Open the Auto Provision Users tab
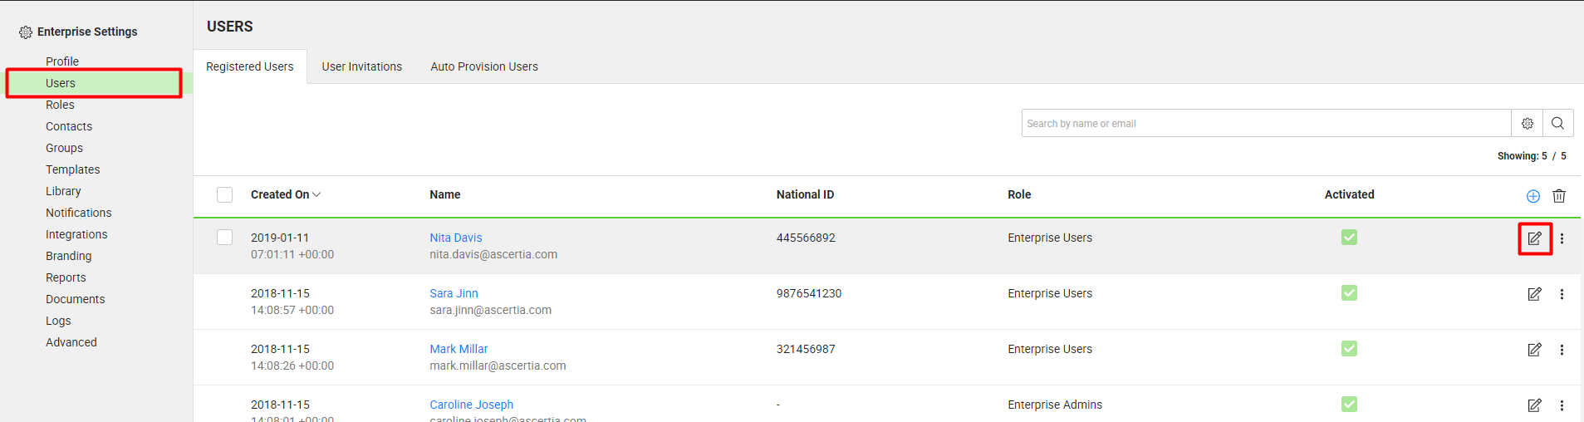This screenshot has height=422, width=1584. coord(483,66)
